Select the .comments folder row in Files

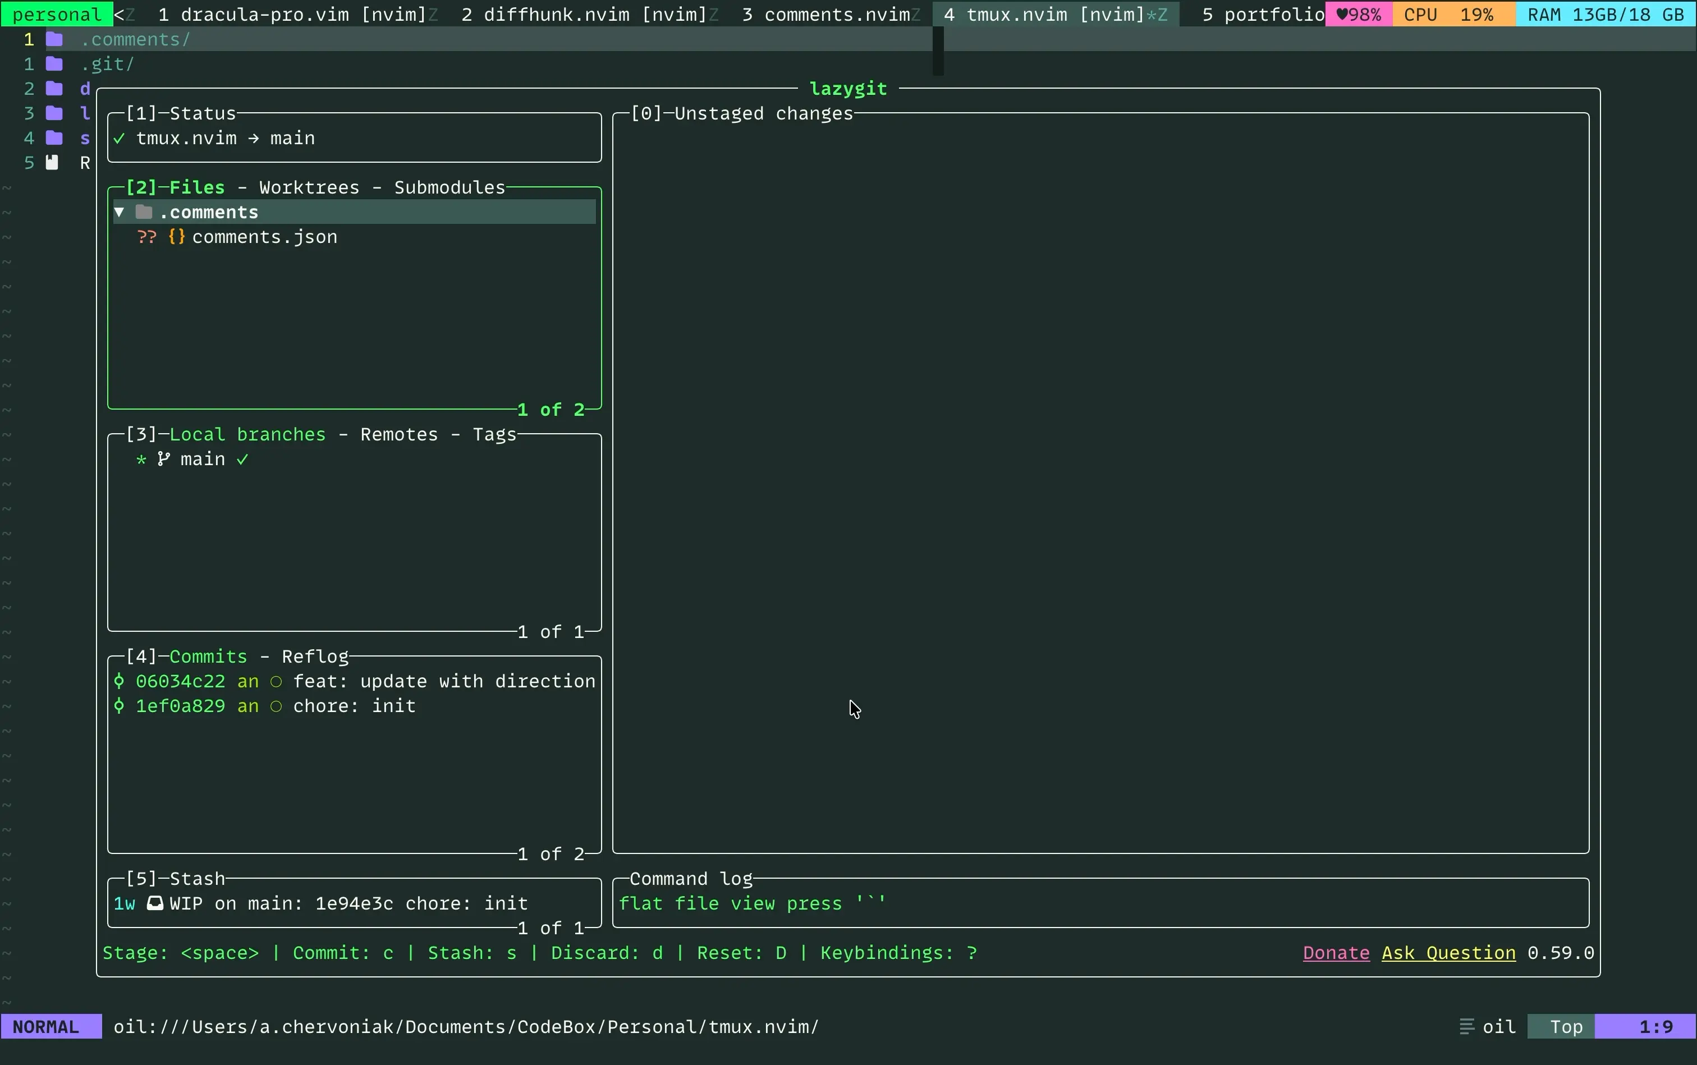coord(354,212)
